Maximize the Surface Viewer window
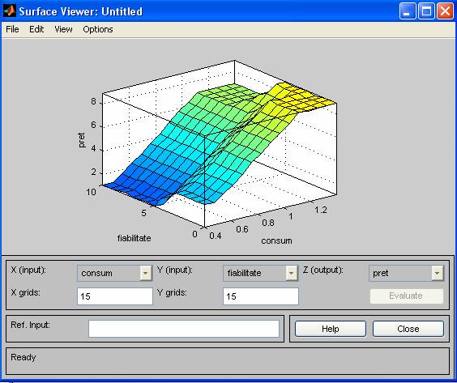The image size is (457, 383). coord(426,11)
